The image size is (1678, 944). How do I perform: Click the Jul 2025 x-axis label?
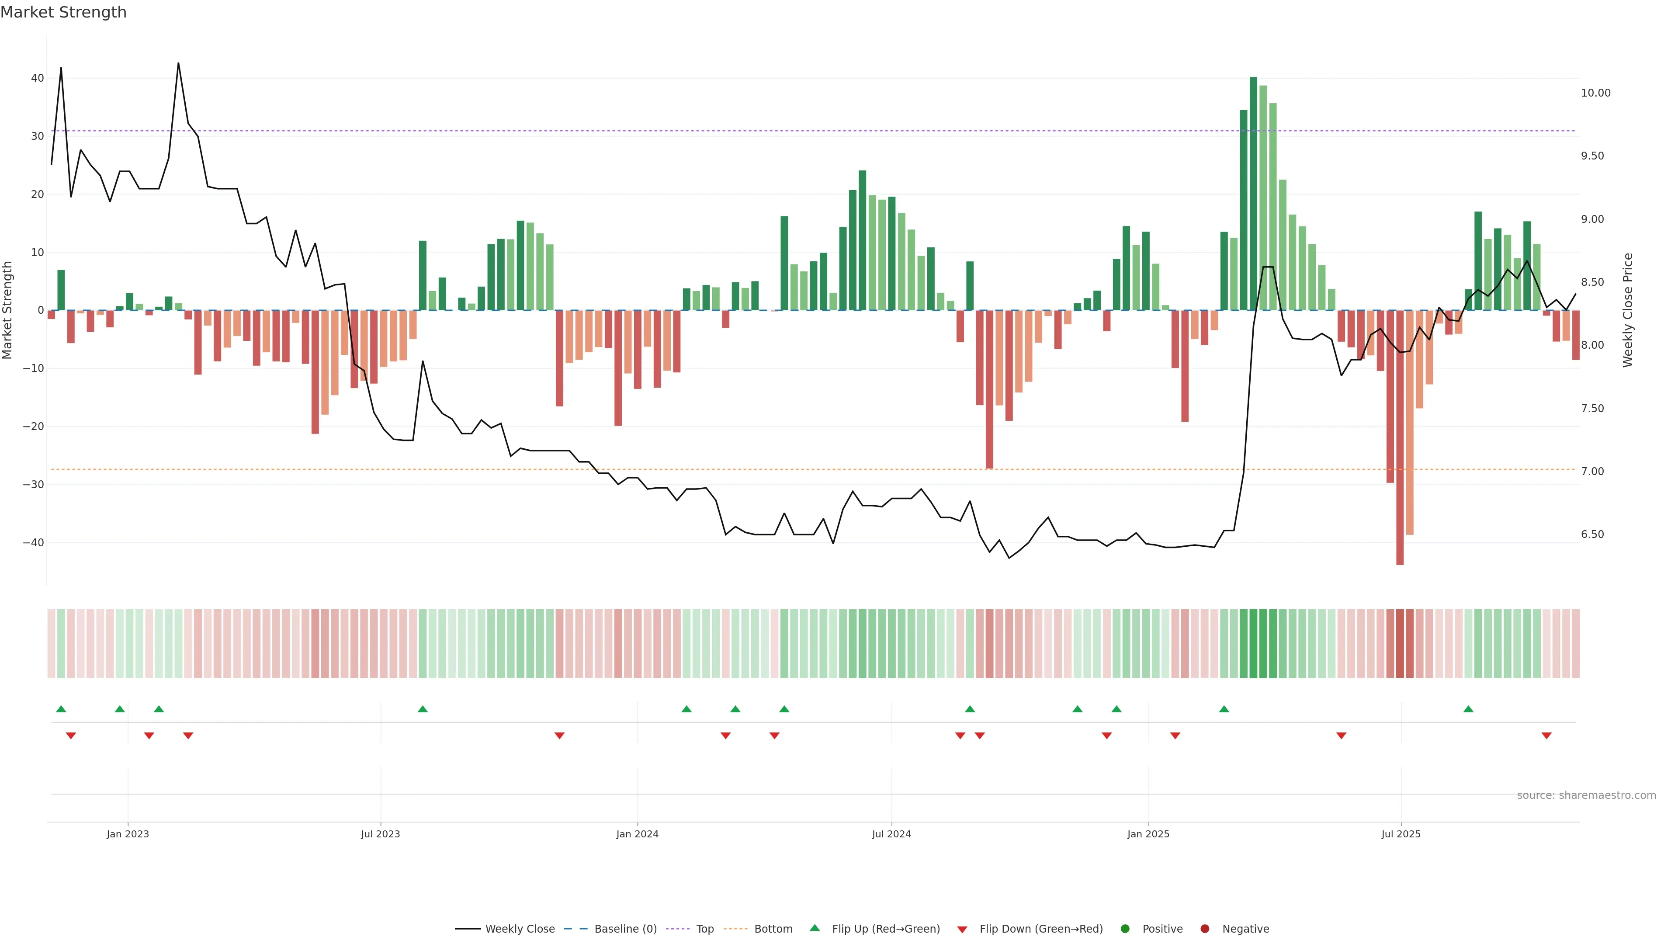[x=1401, y=834]
